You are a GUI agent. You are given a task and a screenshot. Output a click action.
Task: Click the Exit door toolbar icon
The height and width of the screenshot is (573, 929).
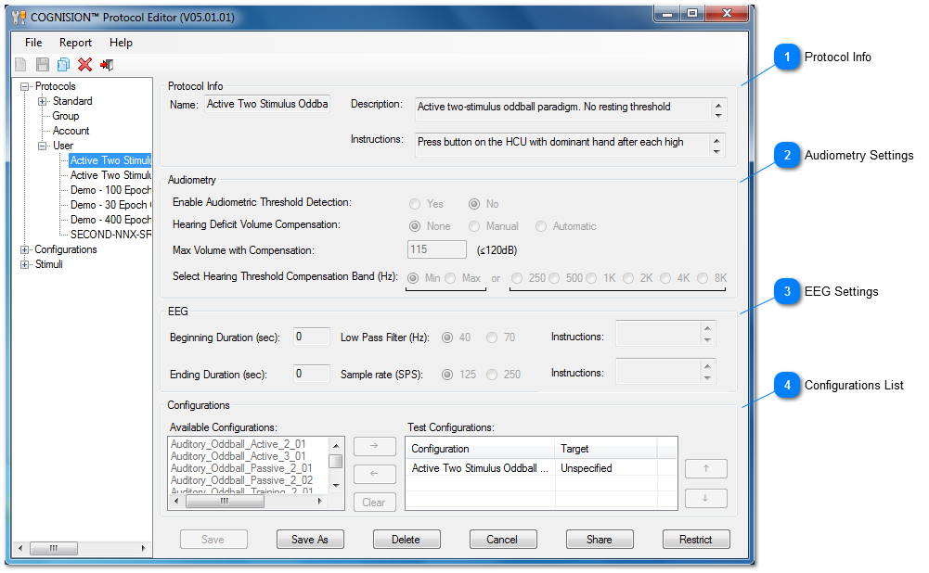107,65
